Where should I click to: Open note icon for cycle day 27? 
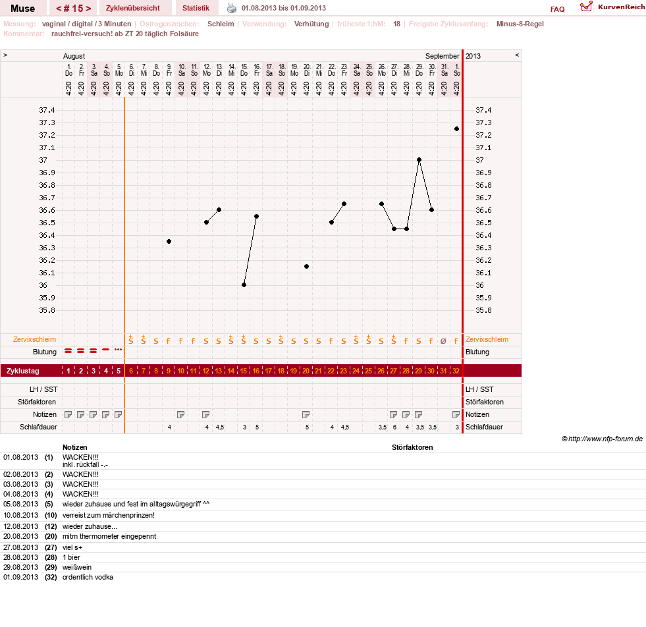pos(393,414)
